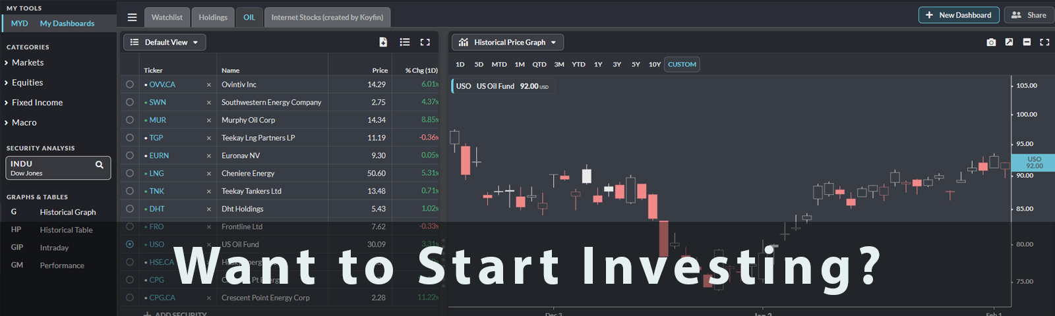Remove LNG from the watchlist

[209, 173]
